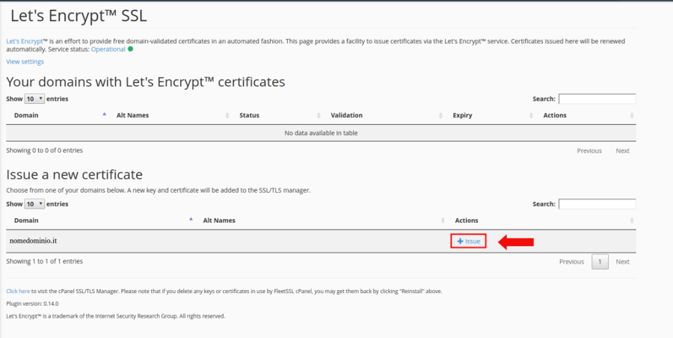Click the Let's Encrypt SSL page title
Viewport: 673px width, 338px height.
pos(79,16)
